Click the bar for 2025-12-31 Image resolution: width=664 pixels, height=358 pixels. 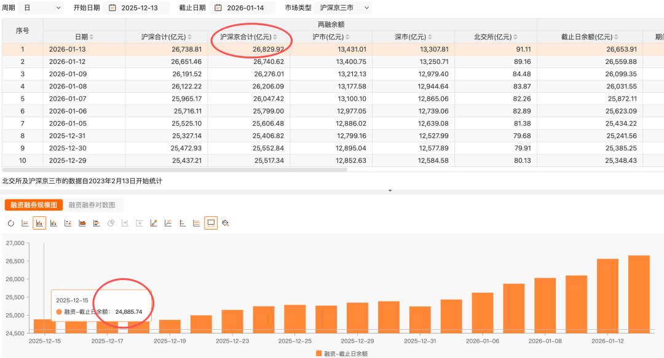[x=420, y=319]
